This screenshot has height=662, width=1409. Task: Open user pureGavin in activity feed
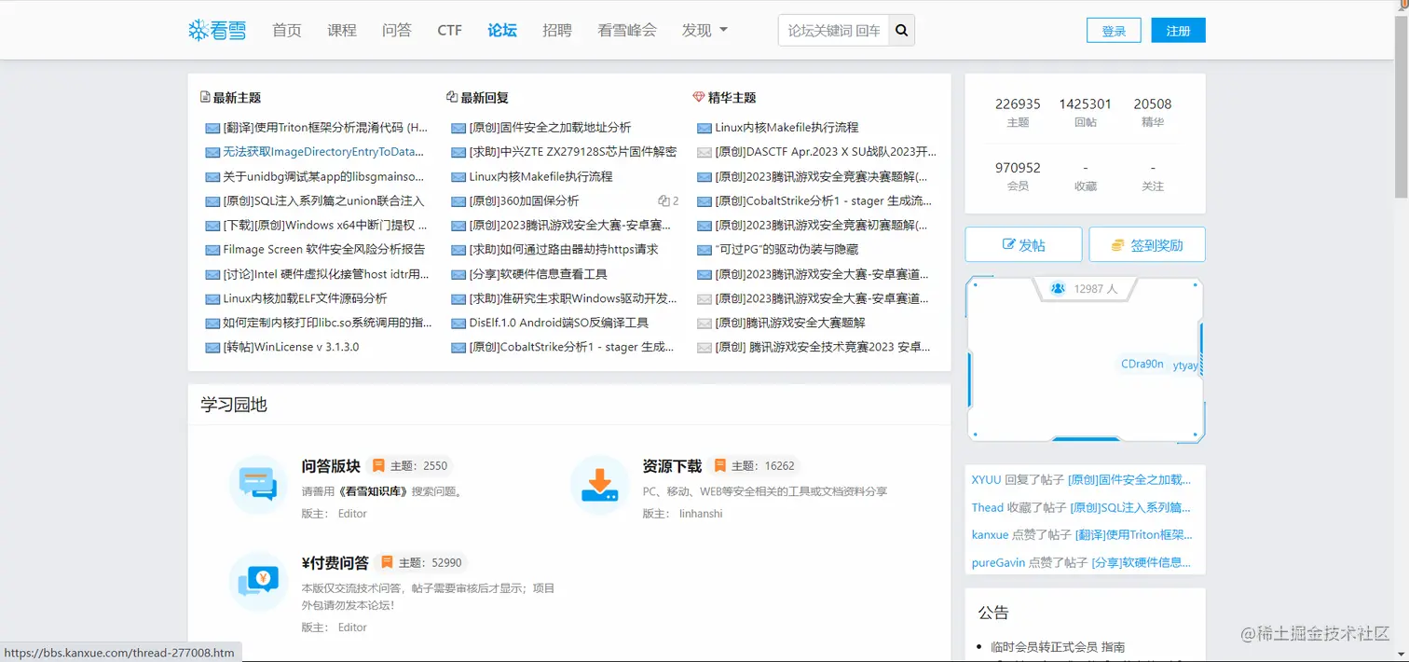[x=998, y=563]
